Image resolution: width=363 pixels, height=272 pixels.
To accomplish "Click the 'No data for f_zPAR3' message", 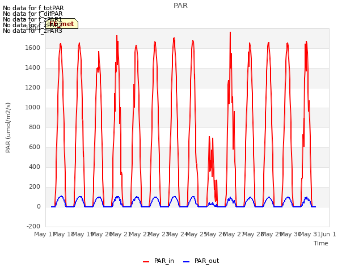I will point(33,31).
